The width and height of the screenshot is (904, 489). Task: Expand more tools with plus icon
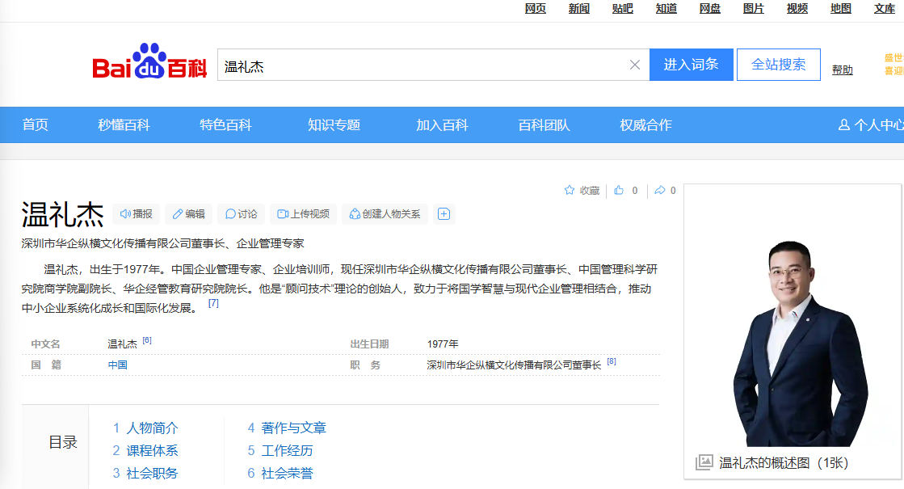pyautogui.click(x=444, y=214)
